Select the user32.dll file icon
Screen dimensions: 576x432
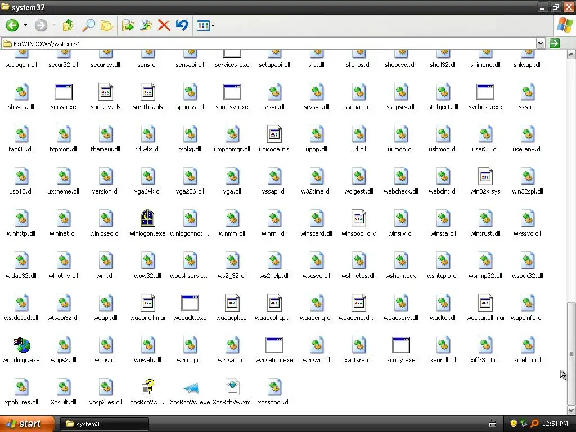[485, 134]
